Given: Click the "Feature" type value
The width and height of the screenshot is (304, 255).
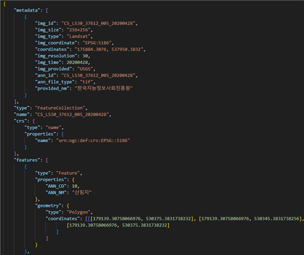Looking at the screenshot, I should click(x=68, y=173).
